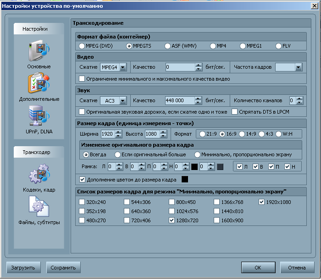The width and height of the screenshot is (321, 280).
Task: Toggle Спрятать DTS в LPCM checkbox
Action: pyautogui.click(x=235, y=111)
